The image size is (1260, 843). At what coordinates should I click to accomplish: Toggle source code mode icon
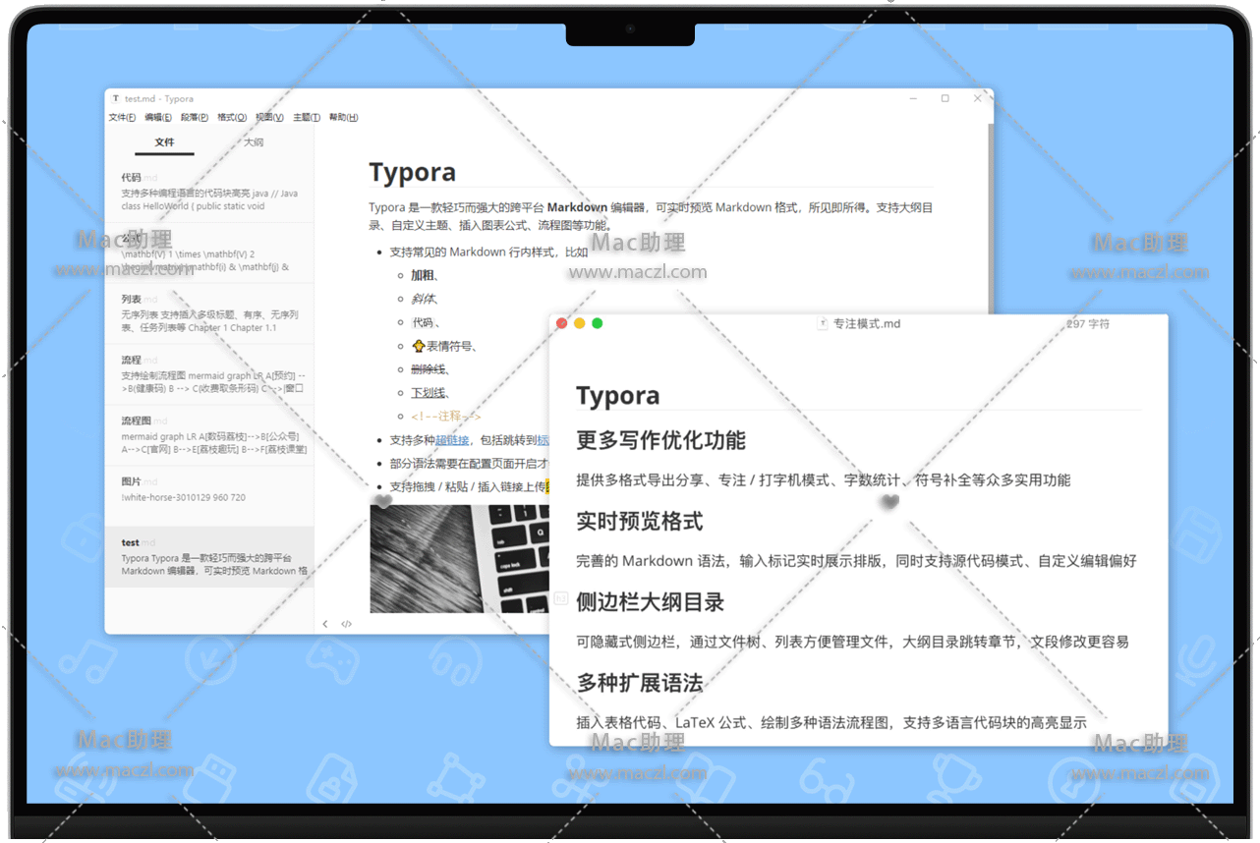(x=346, y=624)
